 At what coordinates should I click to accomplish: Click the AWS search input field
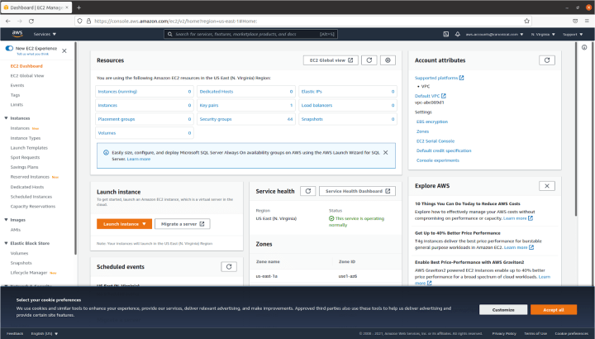(x=251, y=34)
